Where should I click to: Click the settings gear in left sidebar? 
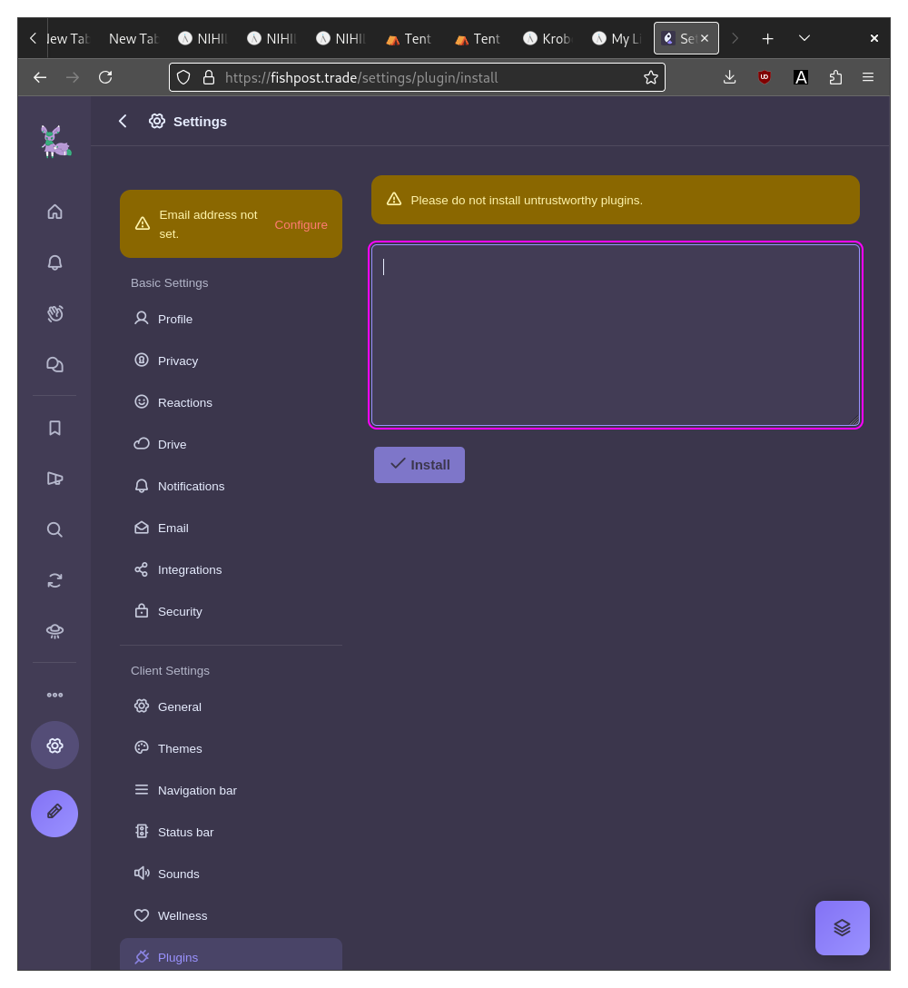coord(54,746)
